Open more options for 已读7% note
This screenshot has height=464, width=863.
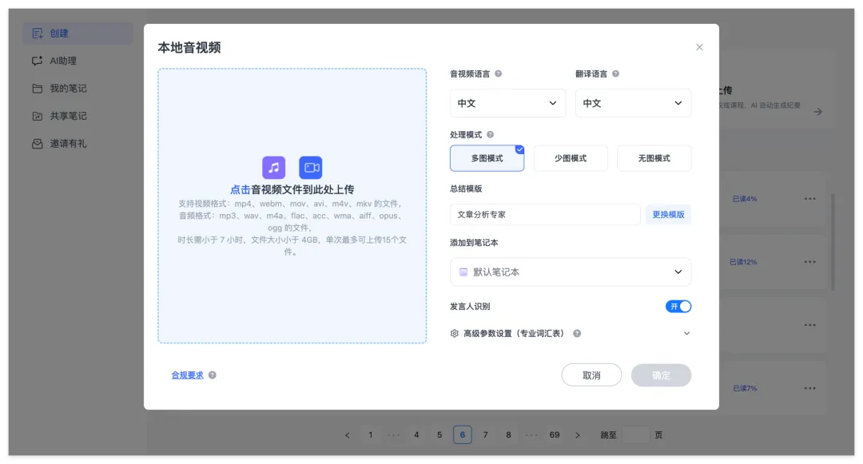pos(809,388)
